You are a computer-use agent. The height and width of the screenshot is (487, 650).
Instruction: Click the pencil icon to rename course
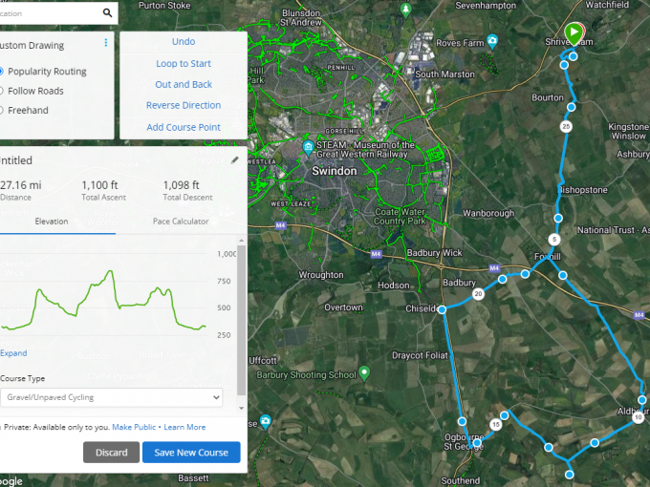234,160
